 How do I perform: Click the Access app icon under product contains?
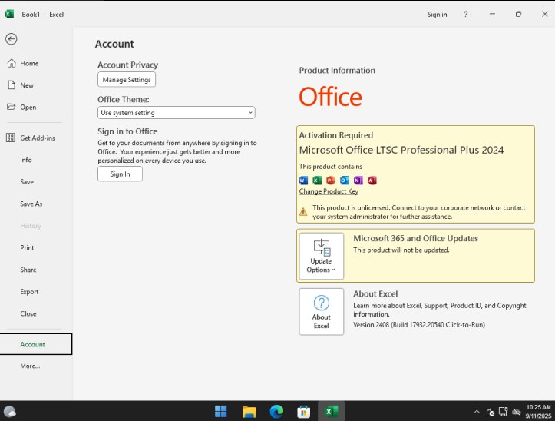click(372, 181)
